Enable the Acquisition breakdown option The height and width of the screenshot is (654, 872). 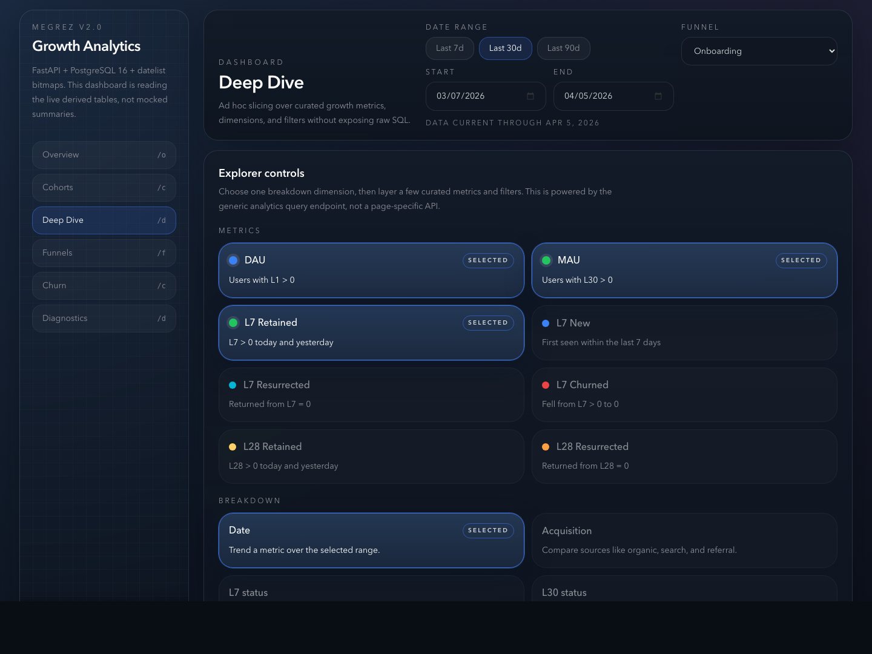coord(684,540)
